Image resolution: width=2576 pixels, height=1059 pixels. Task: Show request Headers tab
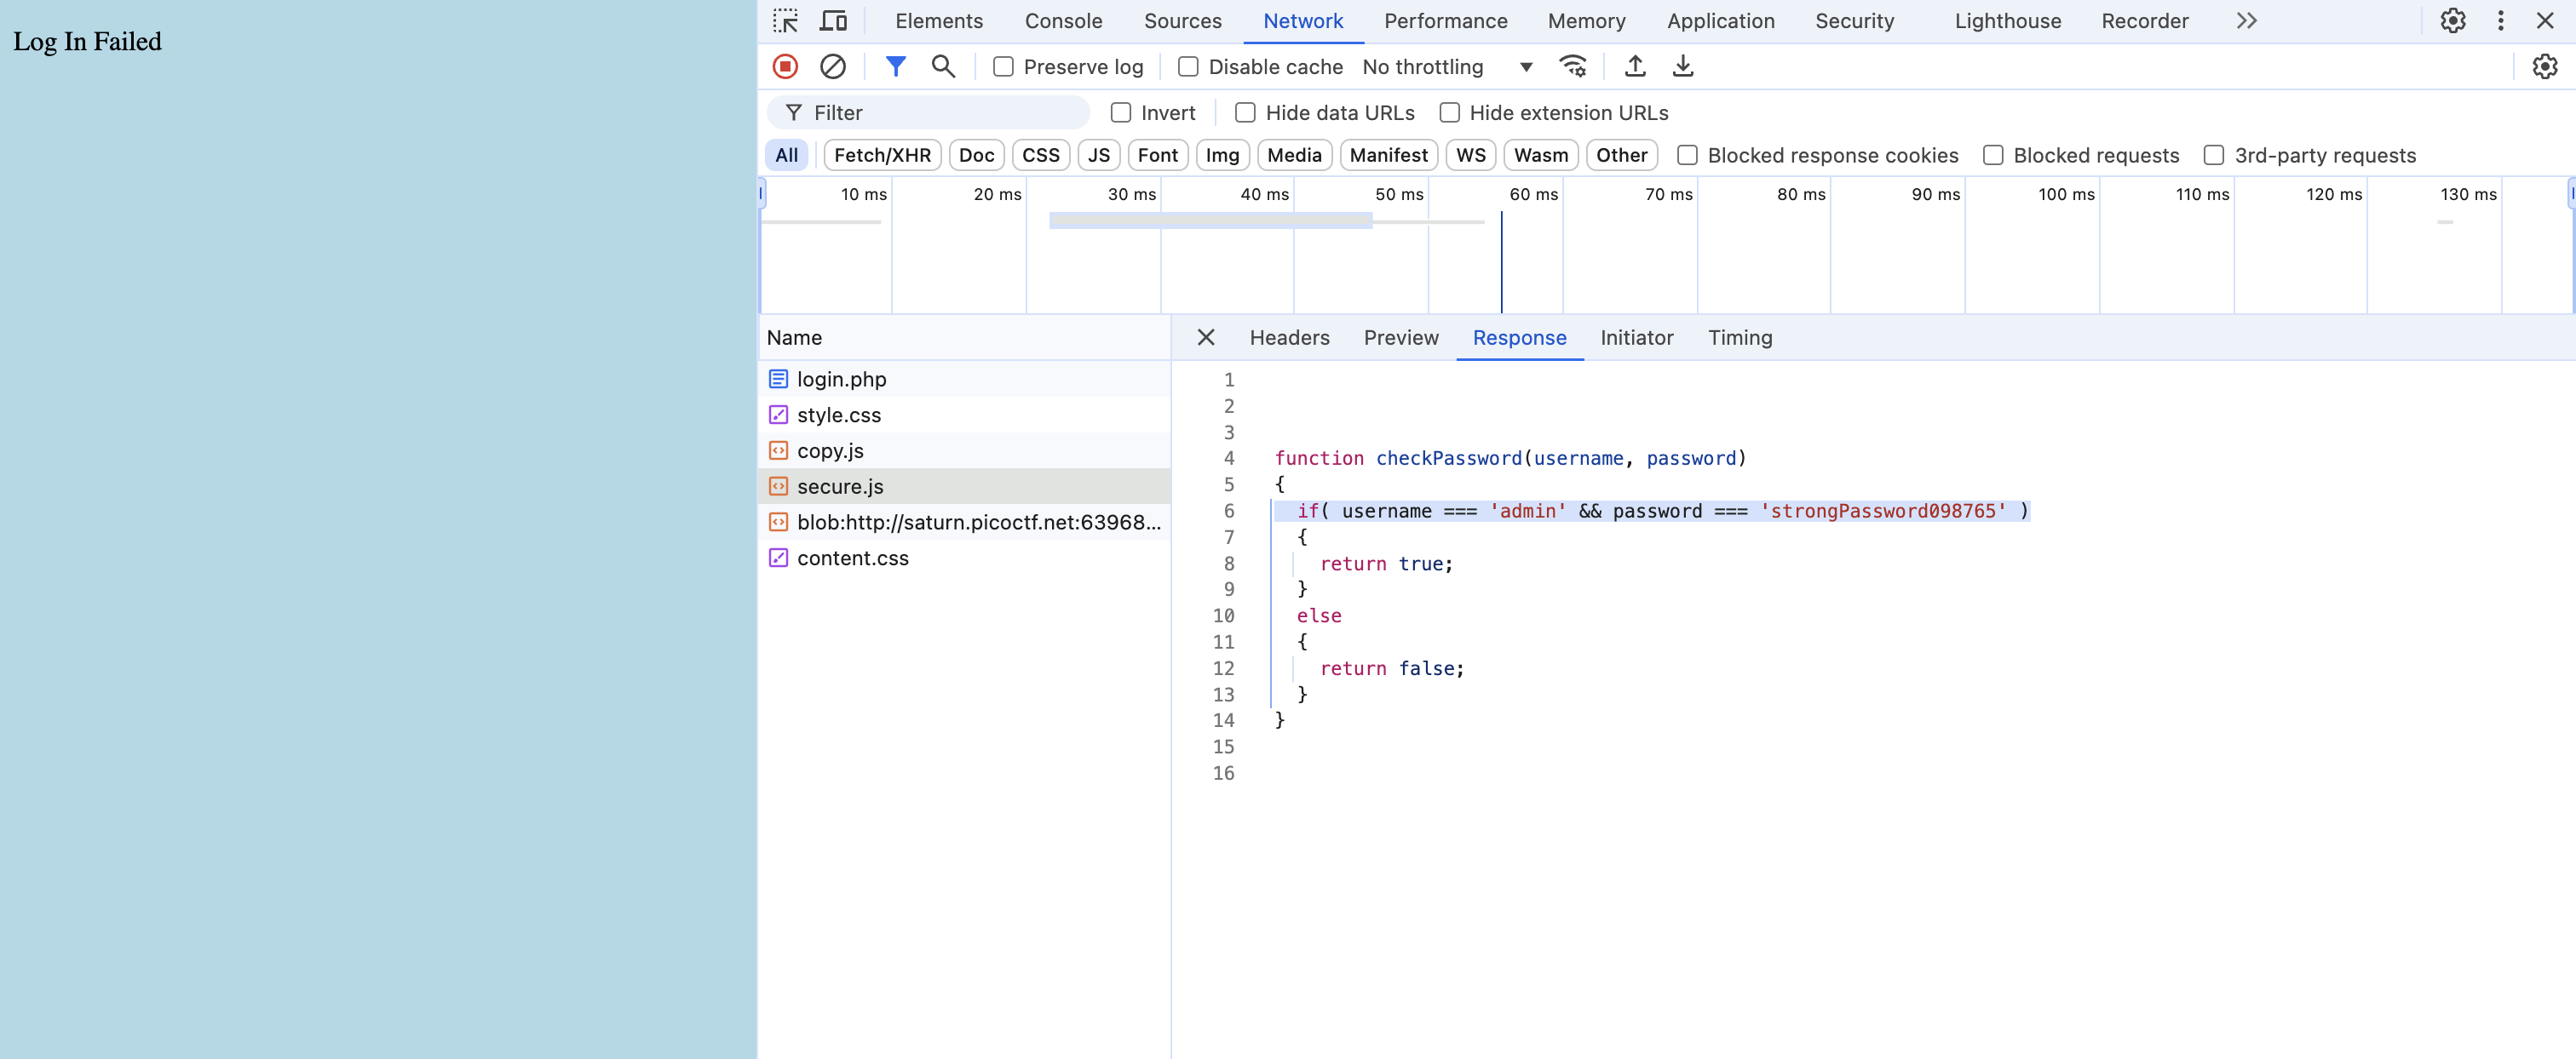1289,338
